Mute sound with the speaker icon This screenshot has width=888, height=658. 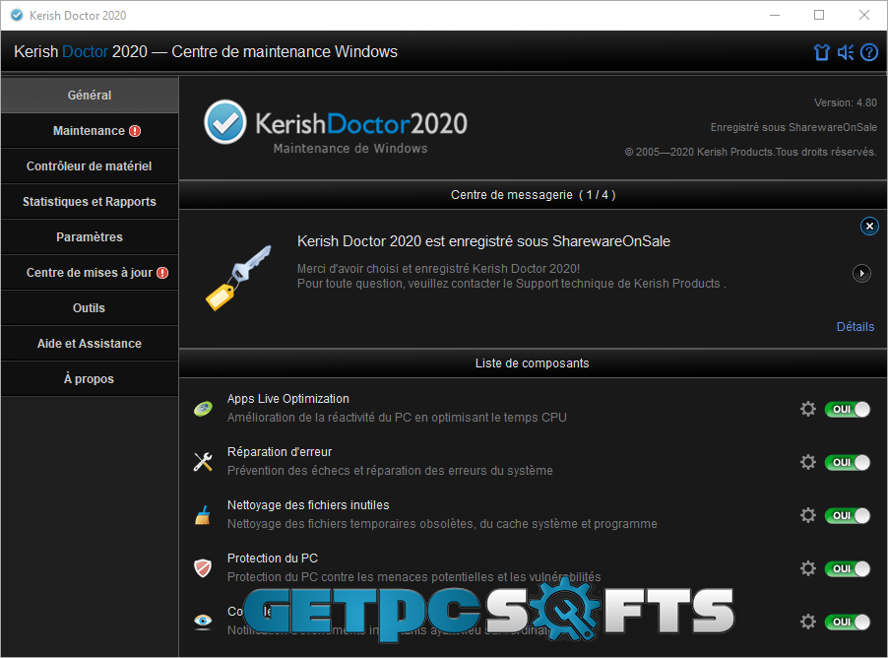click(846, 52)
